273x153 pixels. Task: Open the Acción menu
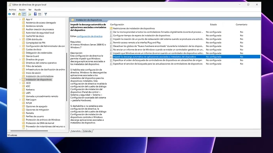(22, 10)
